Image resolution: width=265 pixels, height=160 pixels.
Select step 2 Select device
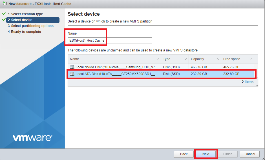[22, 20]
